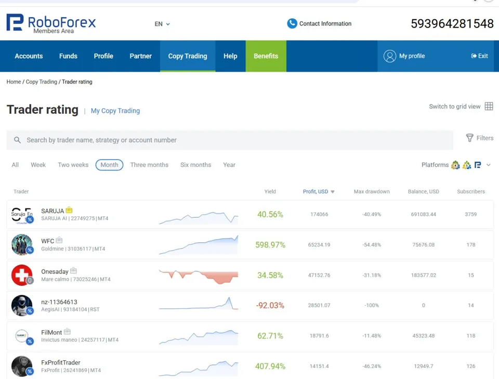The width and height of the screenshot is (499, 379).
Task: Select the All period filter
Action: click(x=15, y=165)
